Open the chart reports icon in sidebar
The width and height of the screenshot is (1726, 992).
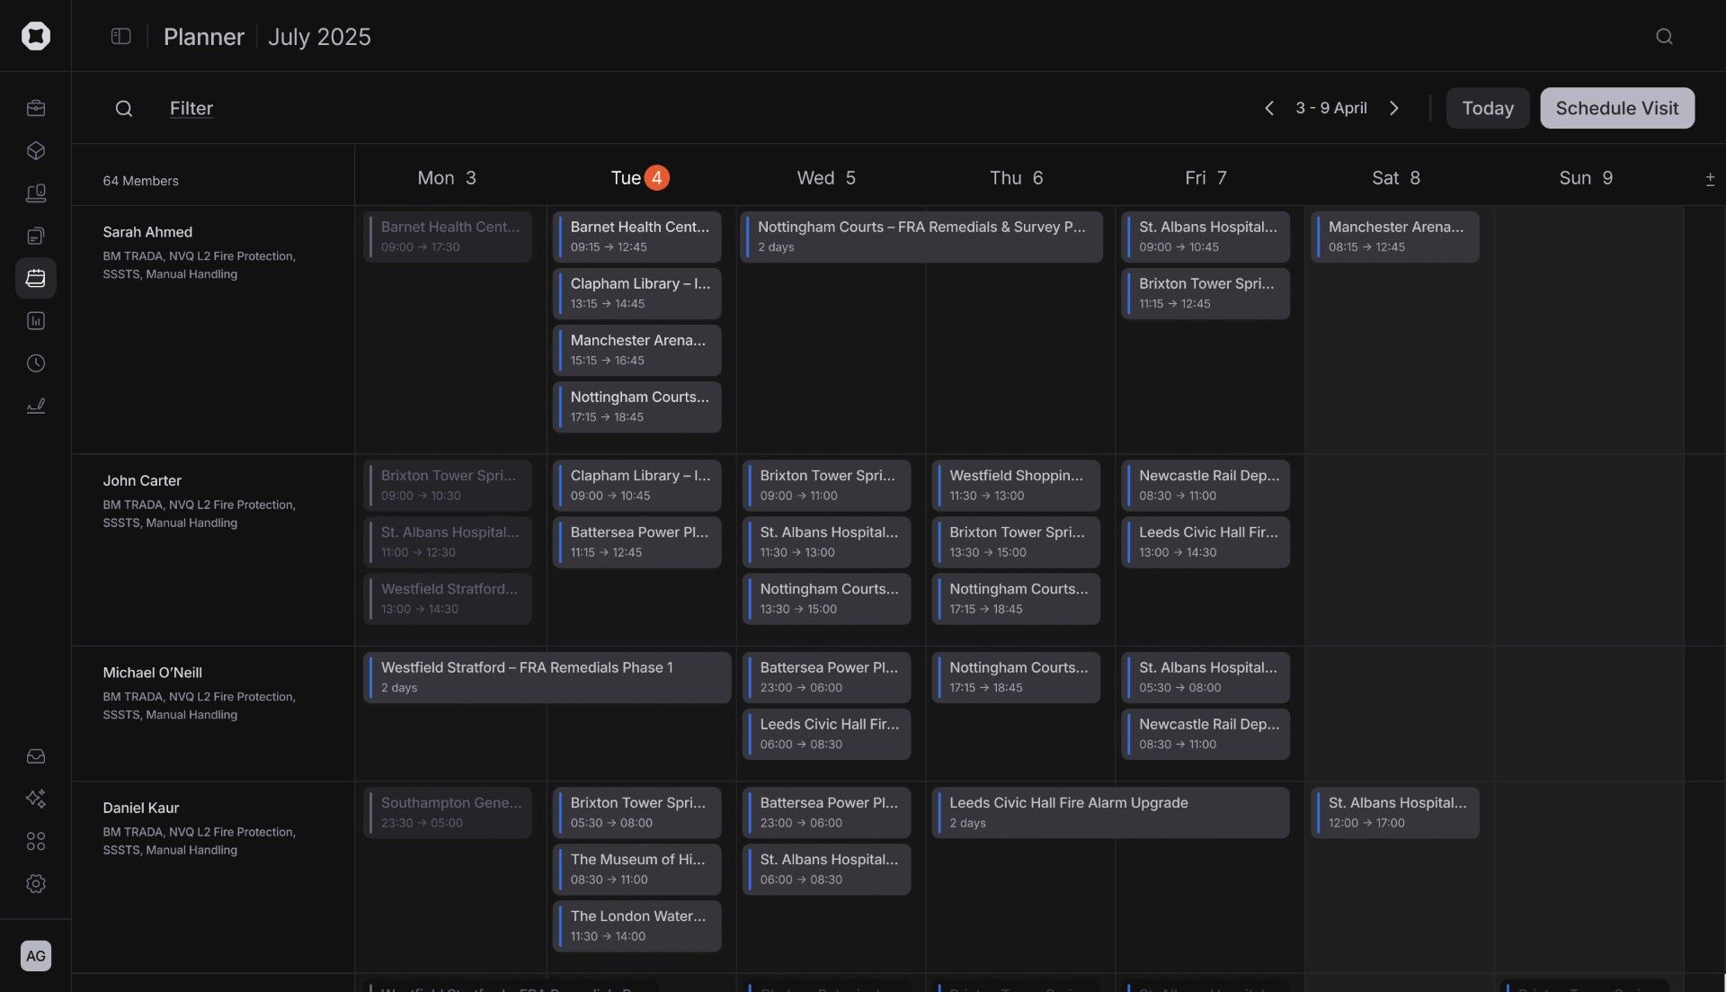pos(36,321)
